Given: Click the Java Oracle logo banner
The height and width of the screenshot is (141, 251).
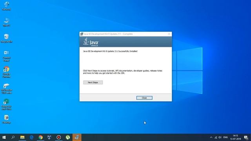Looking at the screenshot, I should (x=91, y=42).
